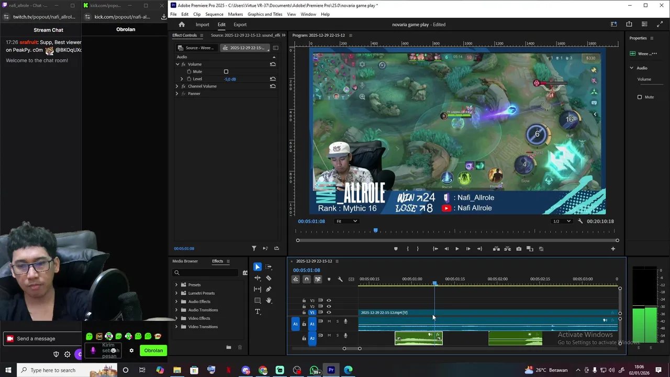Click Export Frame camera icon
The image size is (670, 377).
coord(519,249)
